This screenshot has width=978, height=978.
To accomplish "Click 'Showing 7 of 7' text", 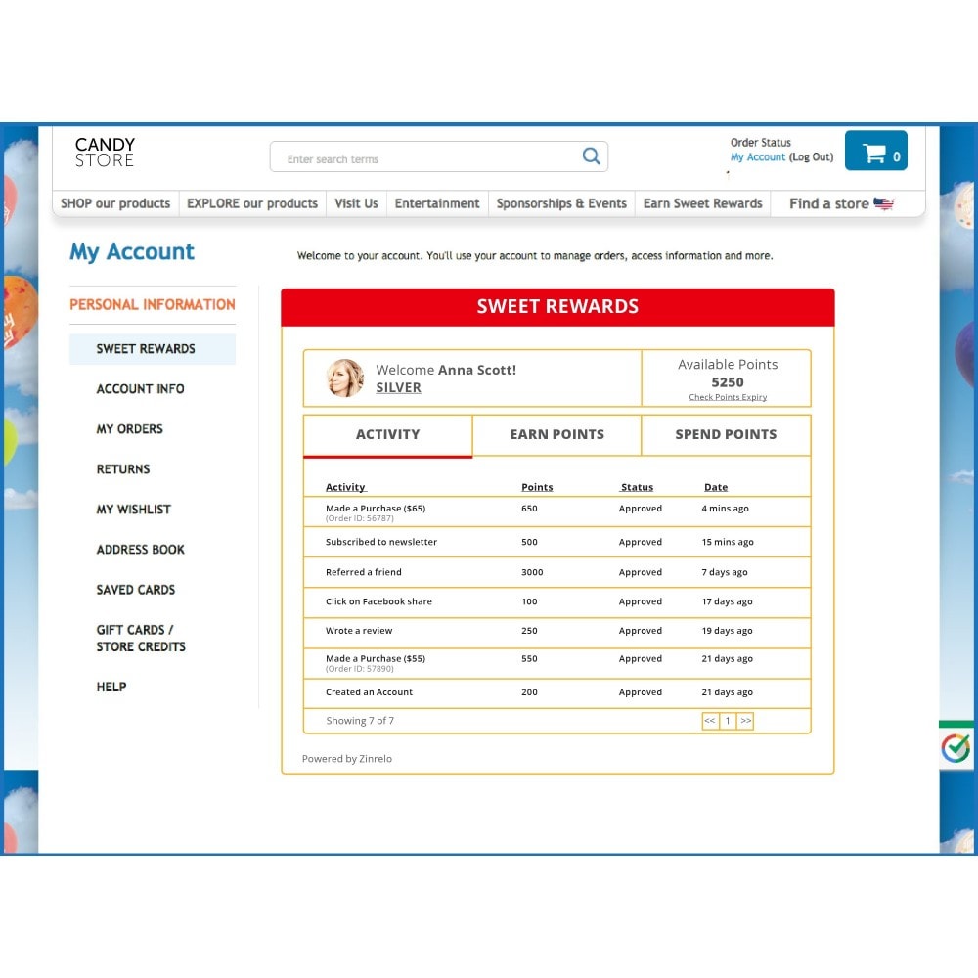I will click(360, 721).
